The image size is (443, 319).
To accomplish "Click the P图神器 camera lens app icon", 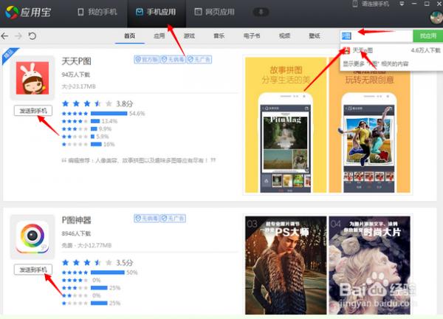I will (x=32, y=237).
